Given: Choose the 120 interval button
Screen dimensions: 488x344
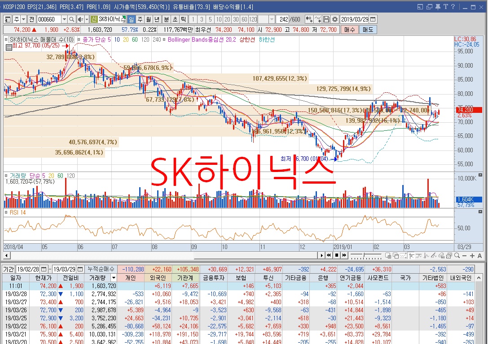Looking at the screenshot, I should click(x=253, y=19).
